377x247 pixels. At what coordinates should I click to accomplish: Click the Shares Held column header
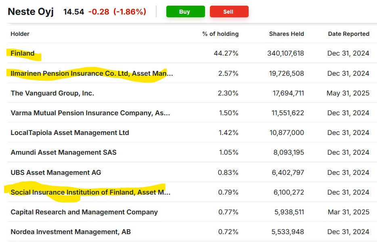pyautogui.click(x=286, y=34)
